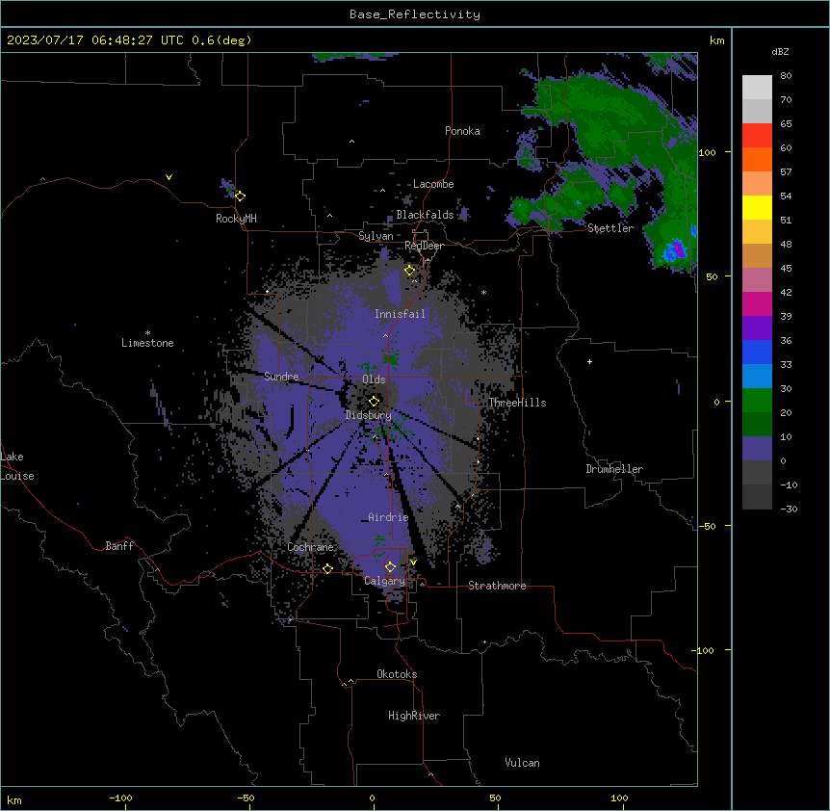Click the dusty pink swatch between 45 and 42
Viewport: 830px width, 811px height.
[x=757, y=280]
